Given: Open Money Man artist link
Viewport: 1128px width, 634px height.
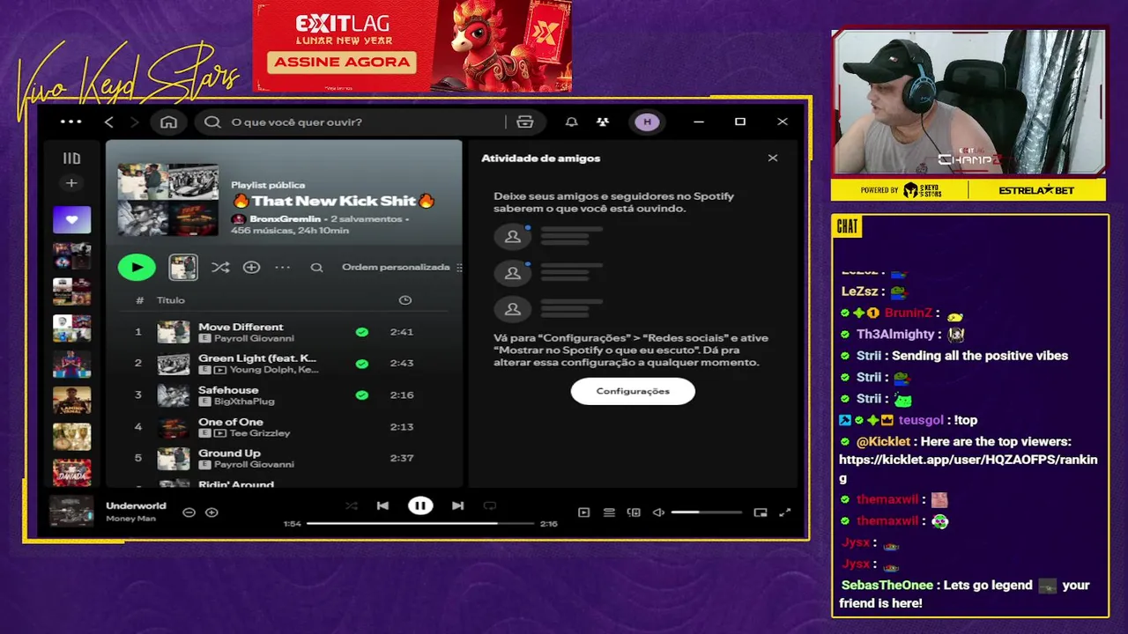Looking at the screenshot, I should point(130,519).
